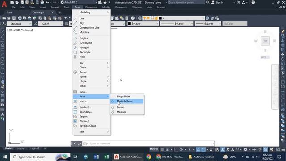The image size is (286, 161).
Task: Switch to the Layout2 tab
Action: click(35, 148)
